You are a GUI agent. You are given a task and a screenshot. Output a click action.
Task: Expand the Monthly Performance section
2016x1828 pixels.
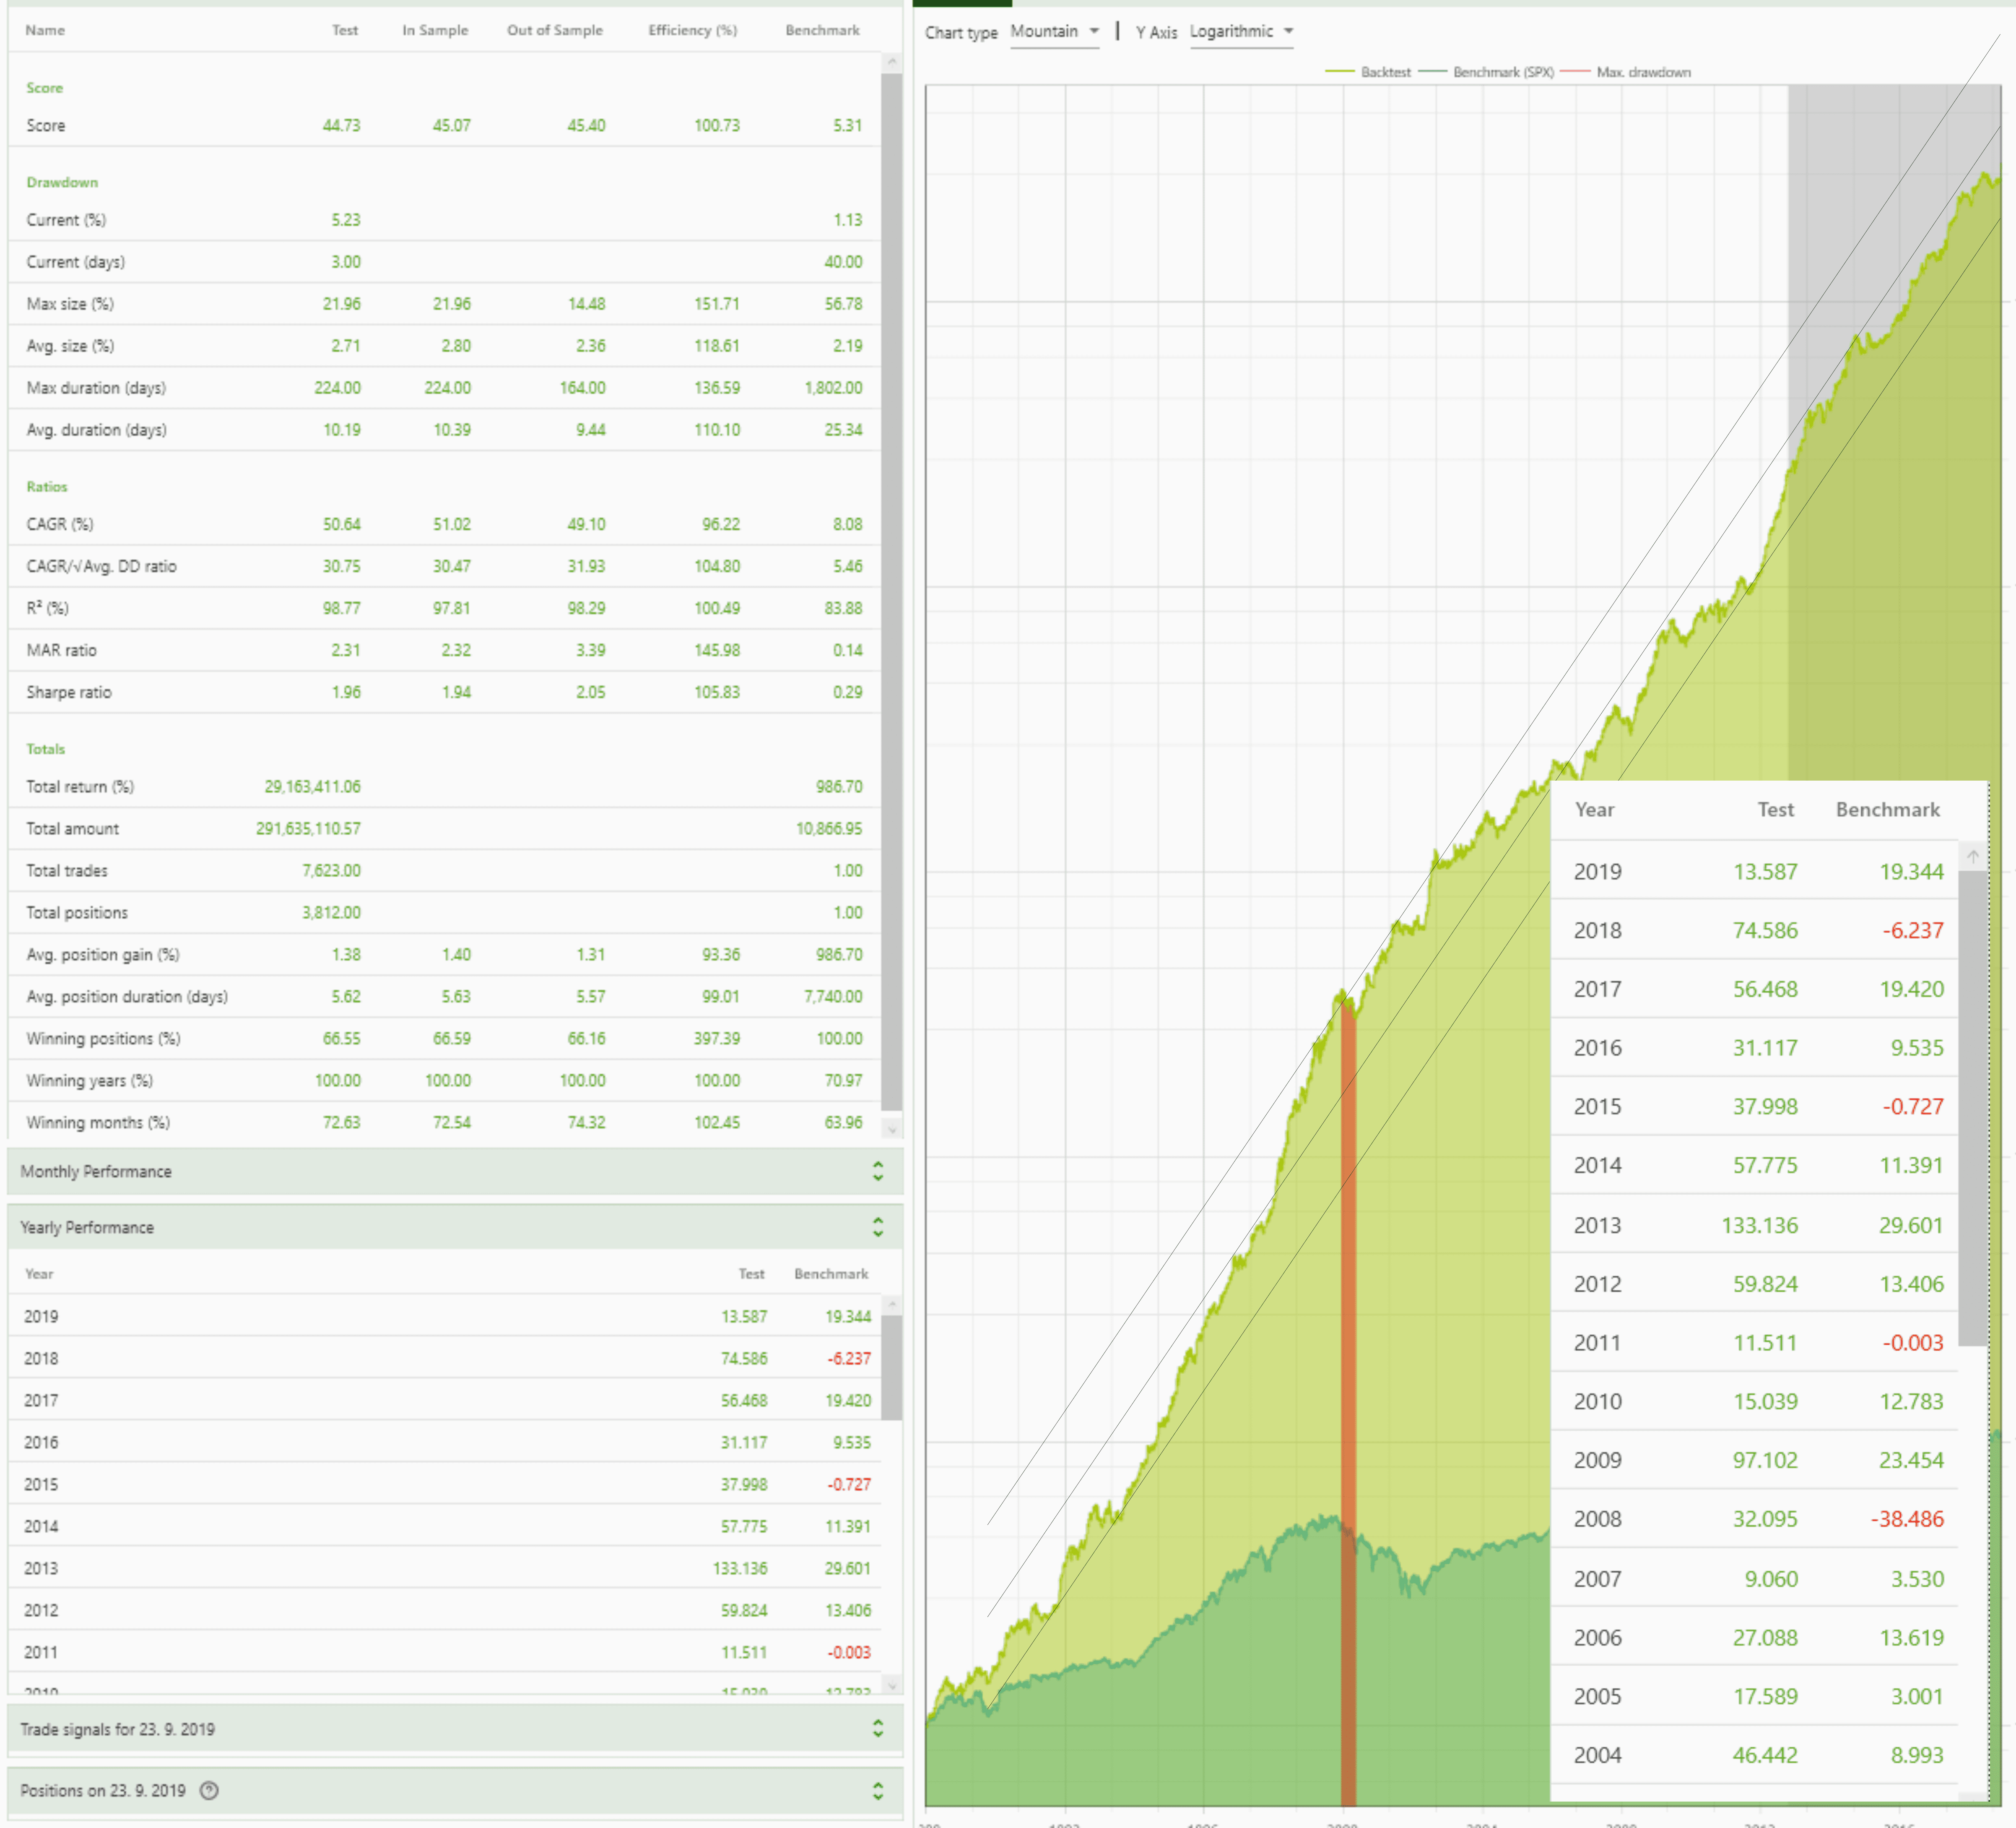pos(455,1171)
